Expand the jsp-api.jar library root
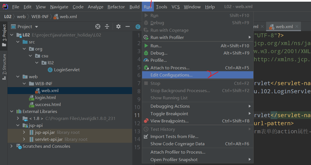311x165 pixels. pyautogui.click(x=24, y=132)
